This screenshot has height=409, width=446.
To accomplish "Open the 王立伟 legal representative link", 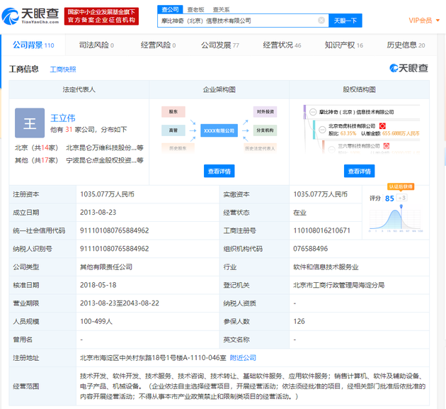I will 62,118.
